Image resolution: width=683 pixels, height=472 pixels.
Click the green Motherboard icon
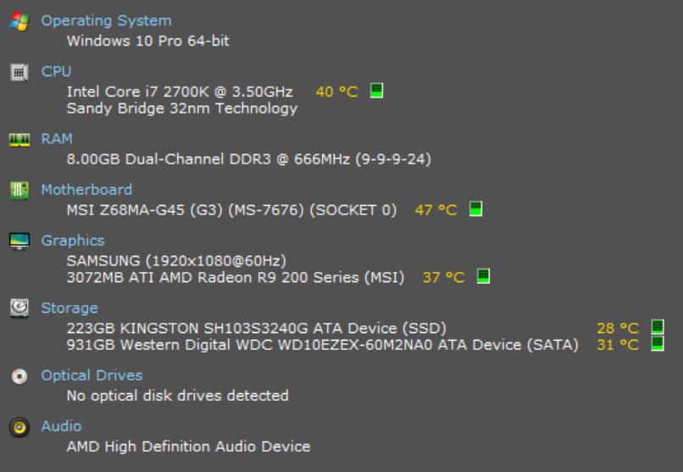coord(19,191)
